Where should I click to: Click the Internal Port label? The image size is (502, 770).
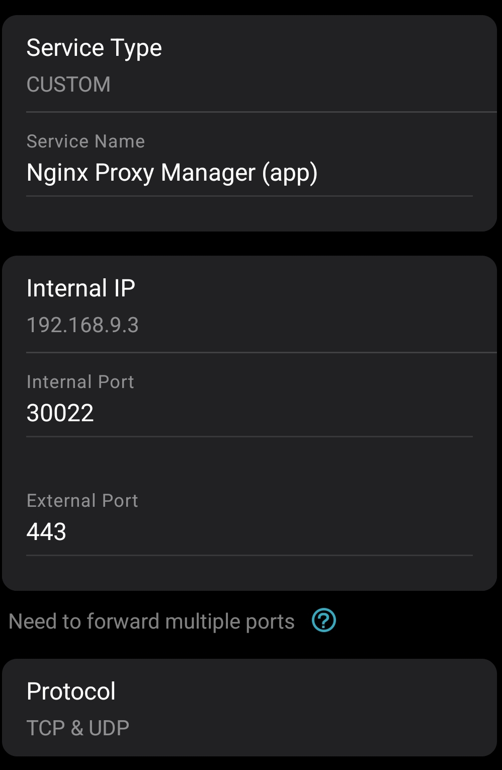click(x=80, y=382)
